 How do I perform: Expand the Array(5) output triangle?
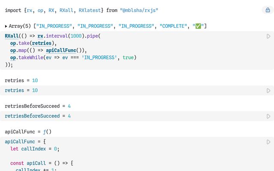[6, 27]
